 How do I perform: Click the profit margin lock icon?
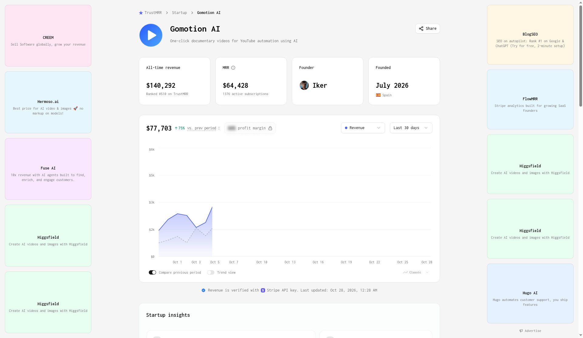[x=270, y=128]
